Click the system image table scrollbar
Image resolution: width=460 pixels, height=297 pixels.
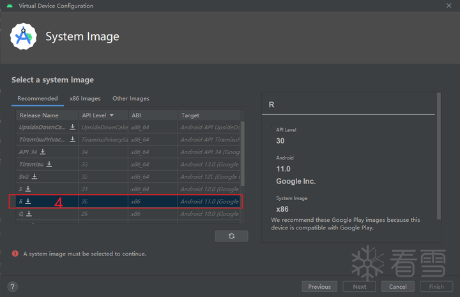click(x=243, y=154)
